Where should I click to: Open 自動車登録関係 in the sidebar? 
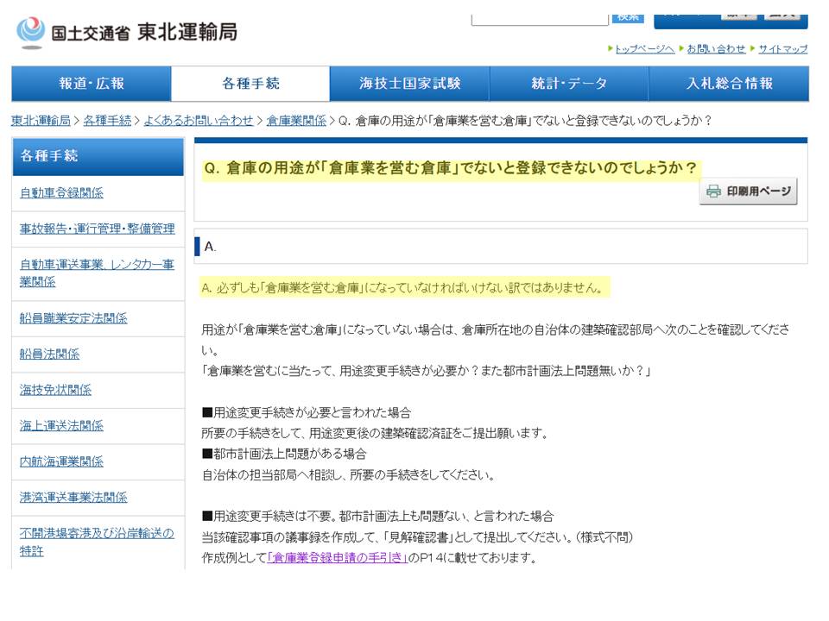61,193
